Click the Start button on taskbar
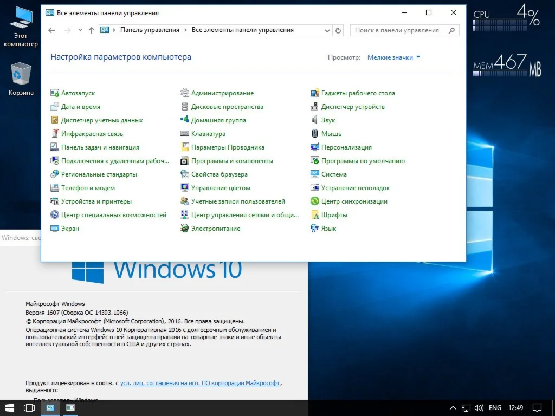 coord(9,407)
